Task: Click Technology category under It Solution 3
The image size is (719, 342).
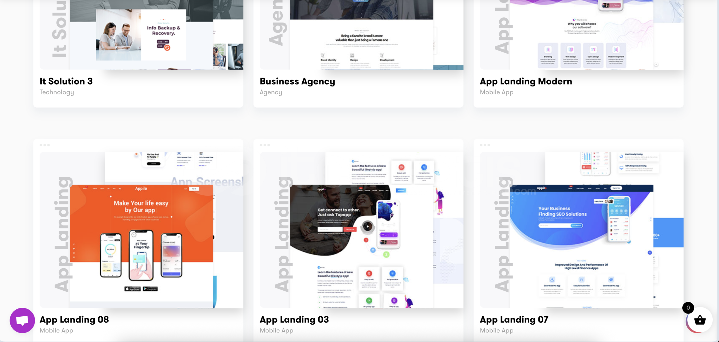Action: pos(57,92)
